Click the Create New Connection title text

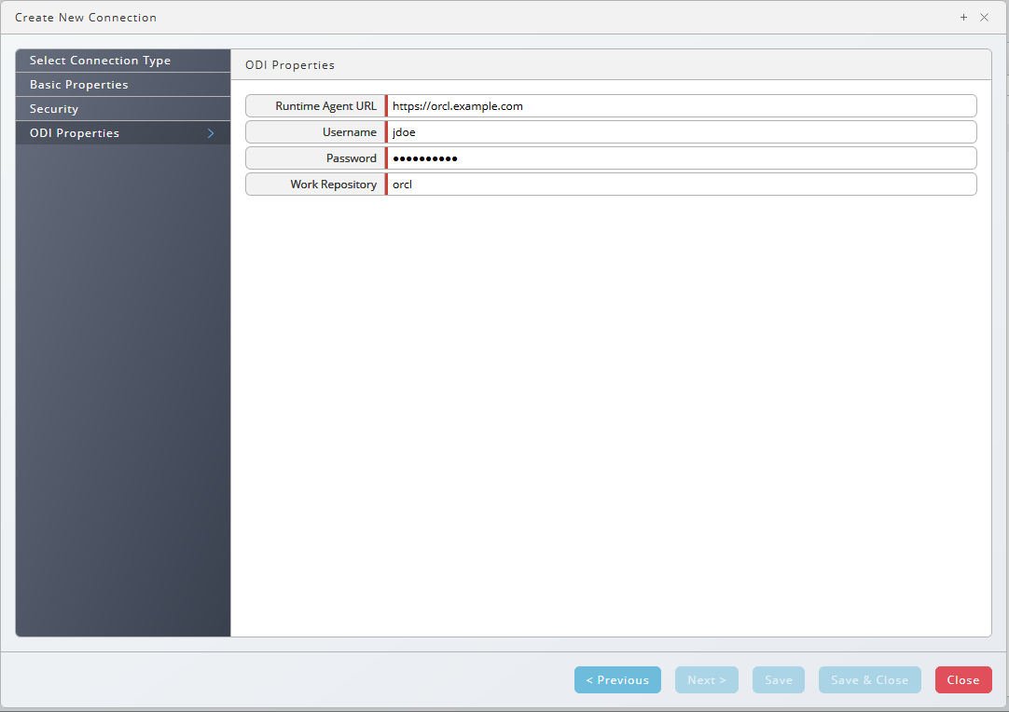(x=86, y=18)
